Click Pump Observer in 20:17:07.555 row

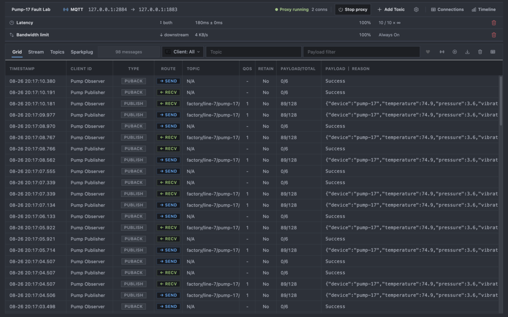tap(87, 171)
